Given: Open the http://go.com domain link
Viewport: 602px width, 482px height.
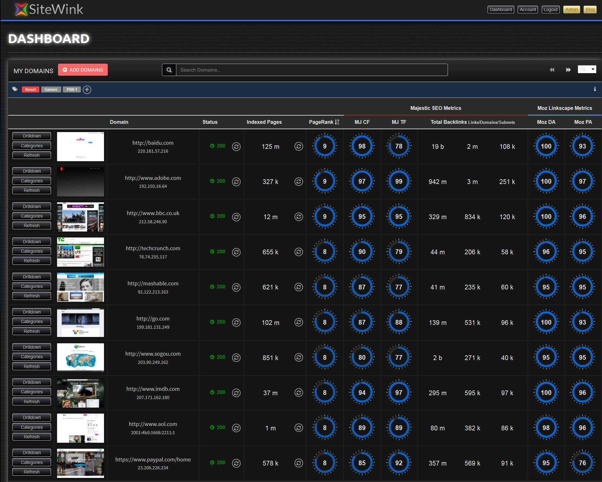Looking at the screenshot, I should [x=153, y=319].
